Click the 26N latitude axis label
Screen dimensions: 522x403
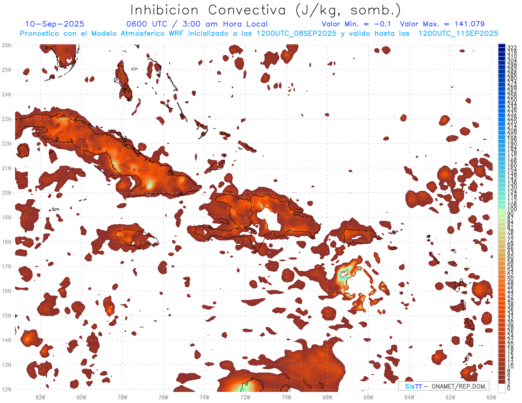pos(7,45)
